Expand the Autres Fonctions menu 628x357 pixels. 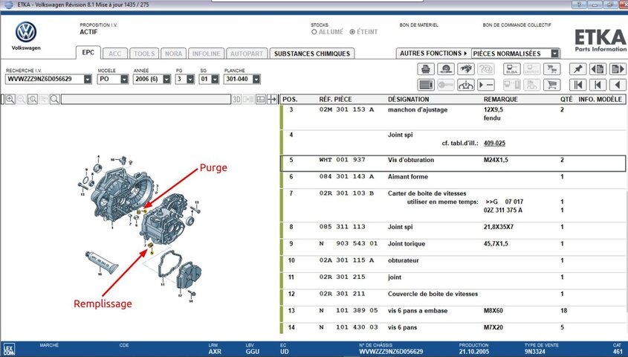[x=433, y=54]
